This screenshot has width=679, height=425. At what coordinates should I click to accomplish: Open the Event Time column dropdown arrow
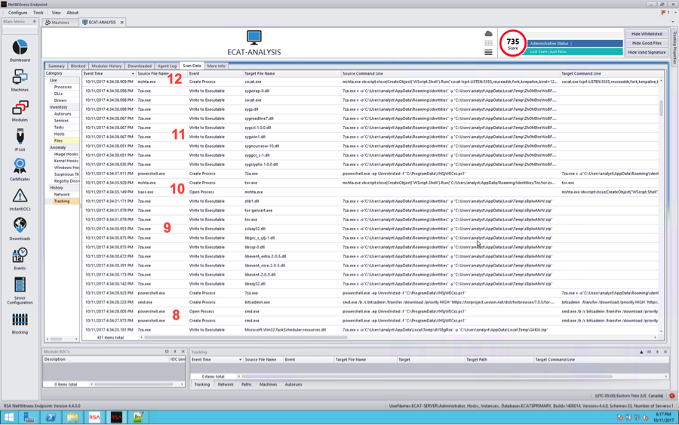click(x=132, y=73)
